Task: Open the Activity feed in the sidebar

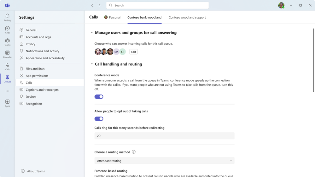Action: click(x=7, y=17)
